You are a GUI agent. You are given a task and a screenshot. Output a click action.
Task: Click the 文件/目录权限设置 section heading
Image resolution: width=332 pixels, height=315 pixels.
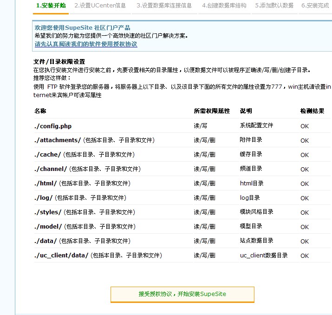pos(59,62)
